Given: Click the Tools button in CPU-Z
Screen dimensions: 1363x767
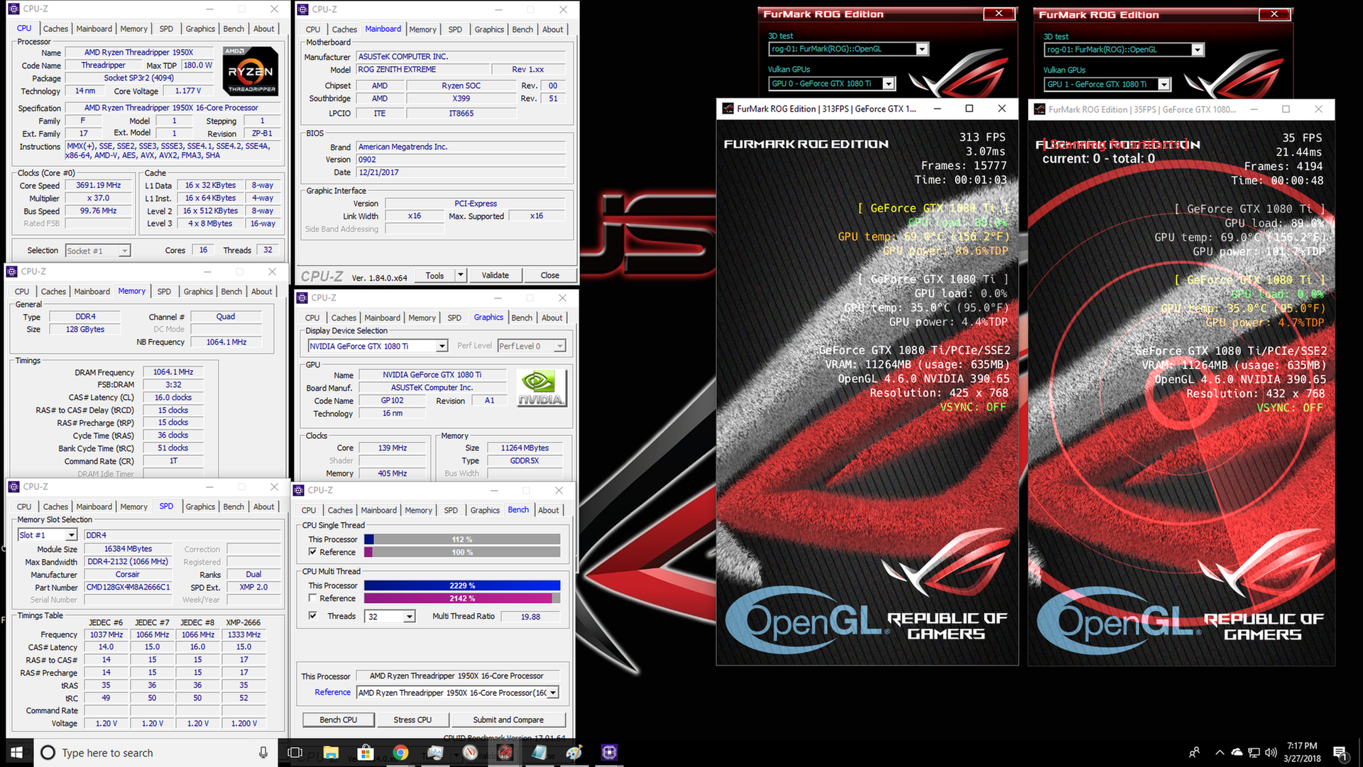Looking at the screenshot, I should click(x=434, y=276).
